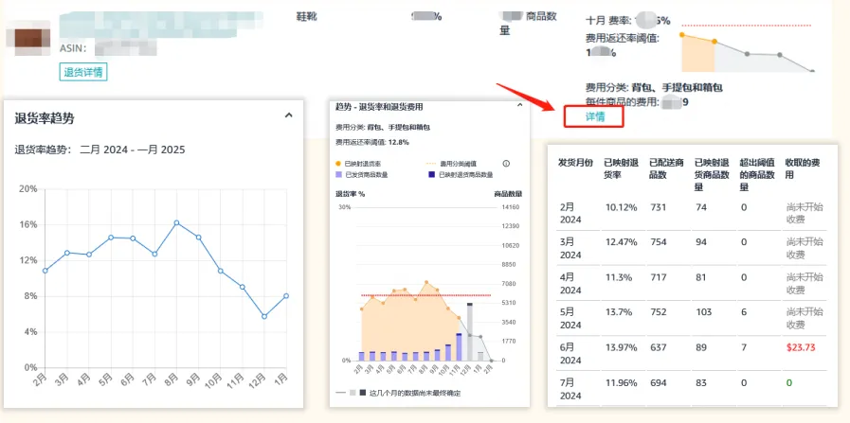Click the 收取的费用 column header
The width and height of the screenshot is (850, 423).
point(803,169)
